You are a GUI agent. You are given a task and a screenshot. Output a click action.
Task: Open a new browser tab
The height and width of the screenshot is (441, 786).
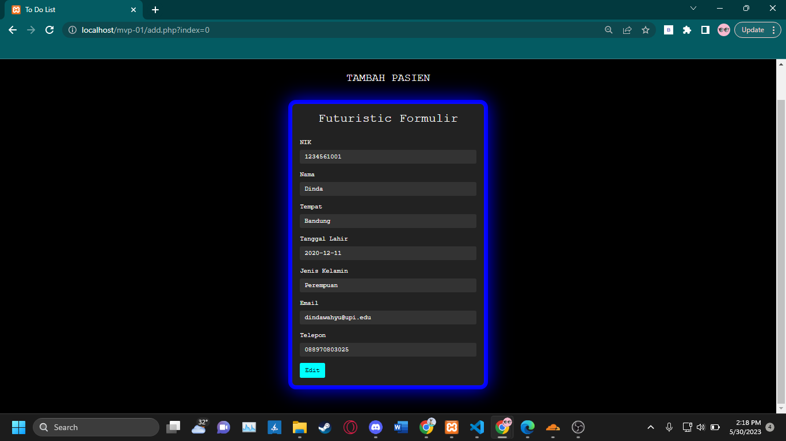tap(155, 10)
